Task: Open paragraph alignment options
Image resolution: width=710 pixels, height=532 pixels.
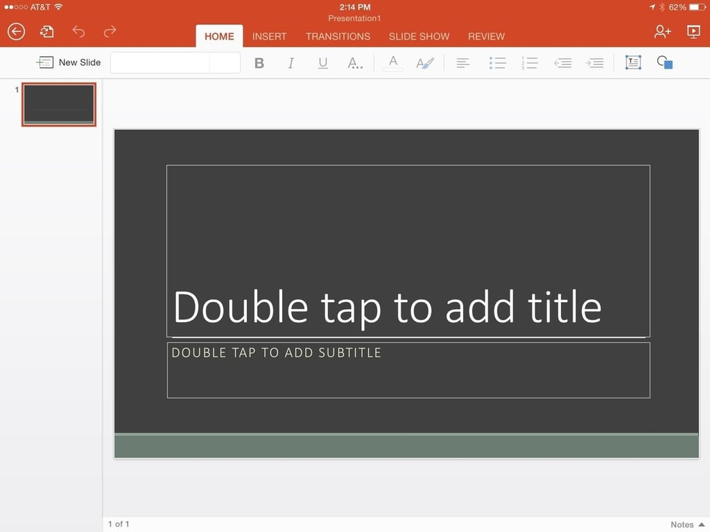Action: tap(462, 63)
